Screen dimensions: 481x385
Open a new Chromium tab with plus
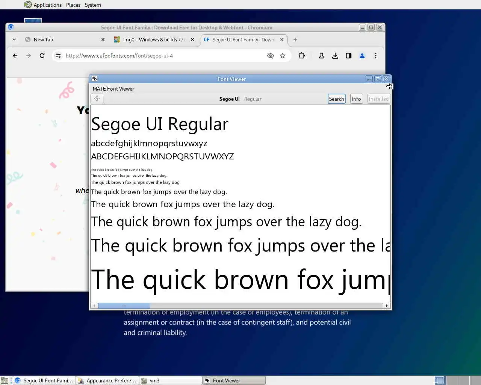pos(295,39)
